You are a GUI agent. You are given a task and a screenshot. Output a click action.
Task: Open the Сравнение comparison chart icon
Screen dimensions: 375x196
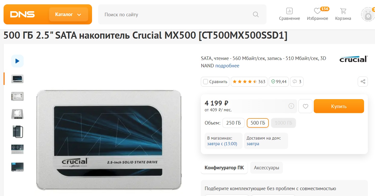pyautogui.click(x=289, y=11)
